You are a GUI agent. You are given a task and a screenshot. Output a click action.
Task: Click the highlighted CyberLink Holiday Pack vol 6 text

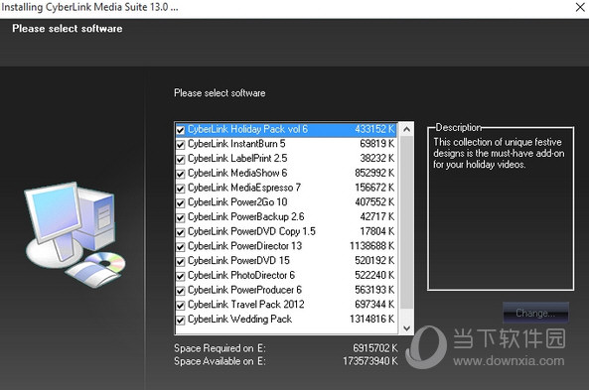(x=248, y=129)
